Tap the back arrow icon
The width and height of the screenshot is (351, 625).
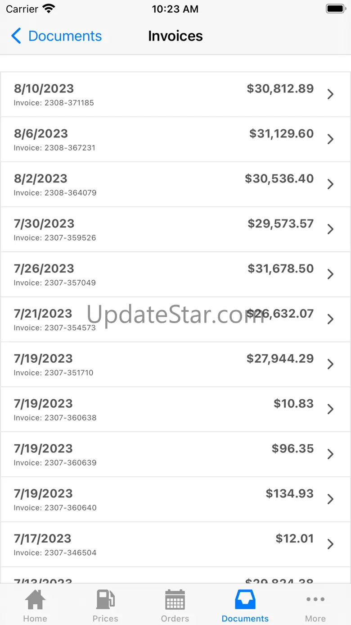[x=16, y=36]
